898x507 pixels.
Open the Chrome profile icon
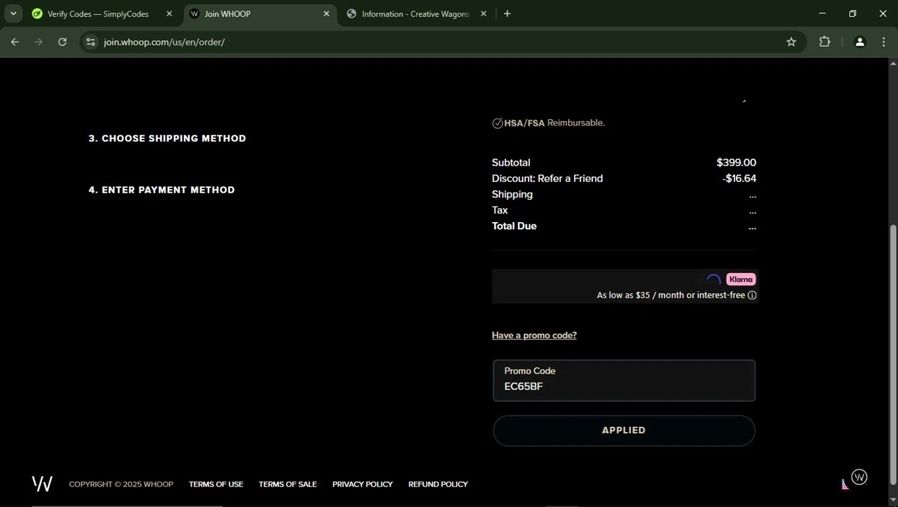(x=860, y=42)
